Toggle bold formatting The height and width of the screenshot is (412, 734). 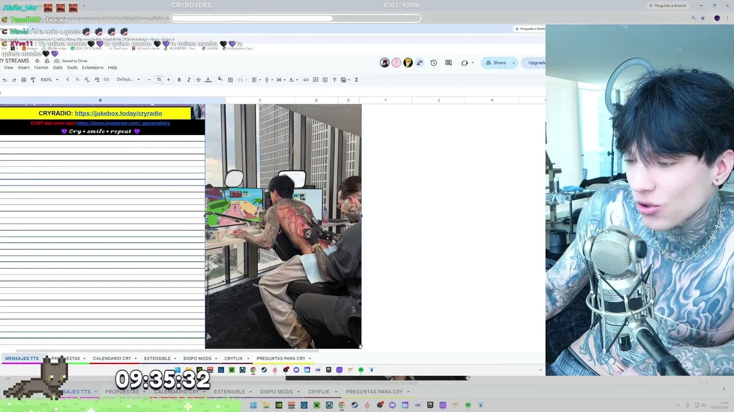[x=179, y=80]
